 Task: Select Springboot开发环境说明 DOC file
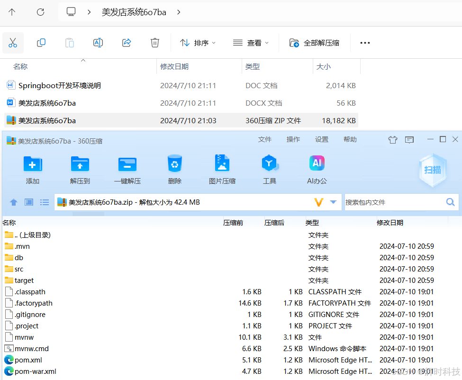coord(181,86)
